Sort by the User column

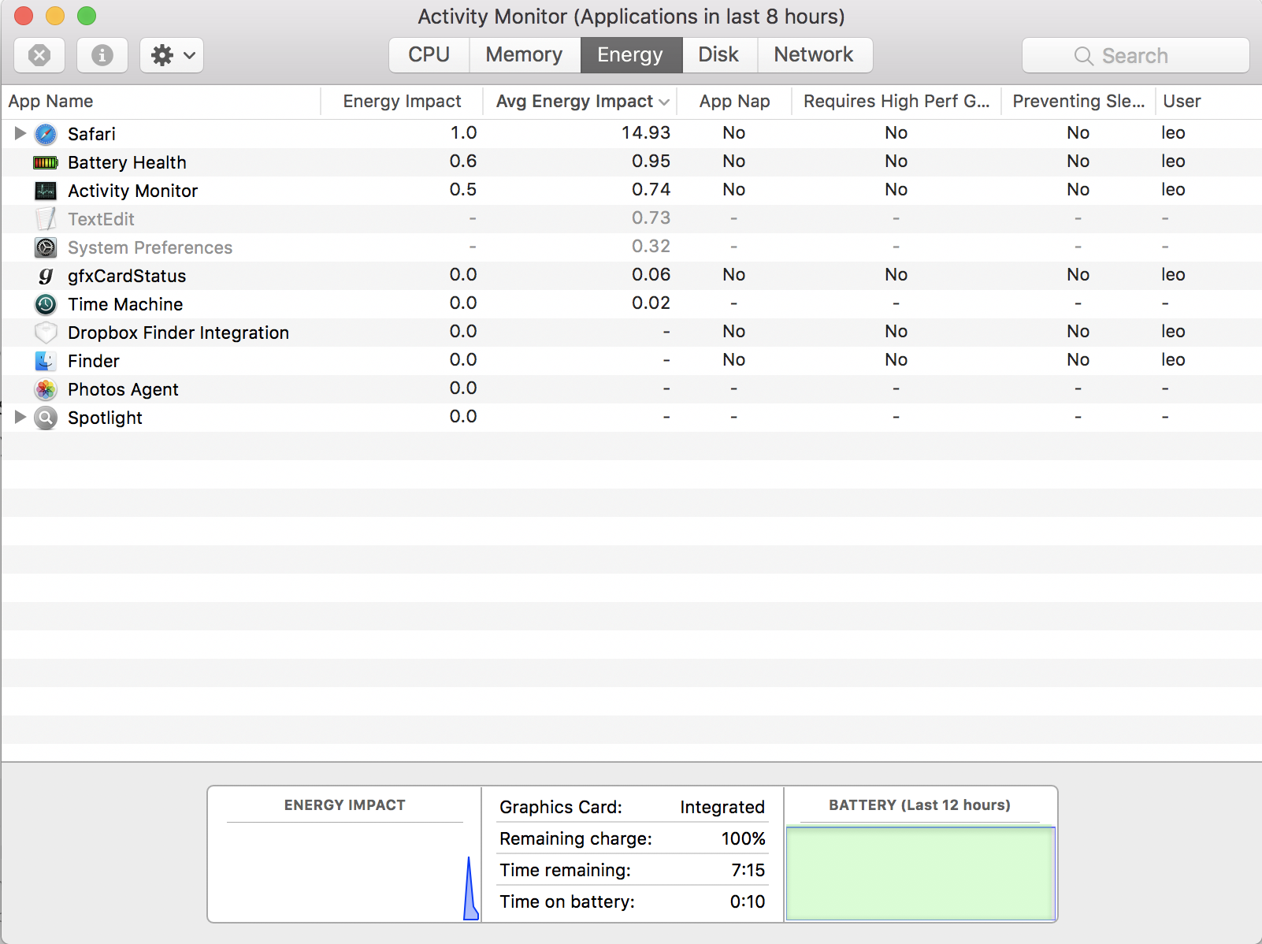1208,102
